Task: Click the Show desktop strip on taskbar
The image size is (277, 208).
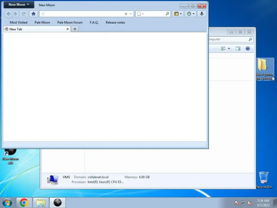Action: click(275, 203)
